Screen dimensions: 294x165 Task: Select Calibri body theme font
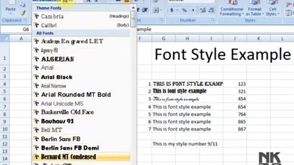81,25
